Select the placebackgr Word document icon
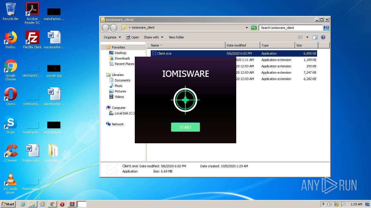 coord(54,96)
